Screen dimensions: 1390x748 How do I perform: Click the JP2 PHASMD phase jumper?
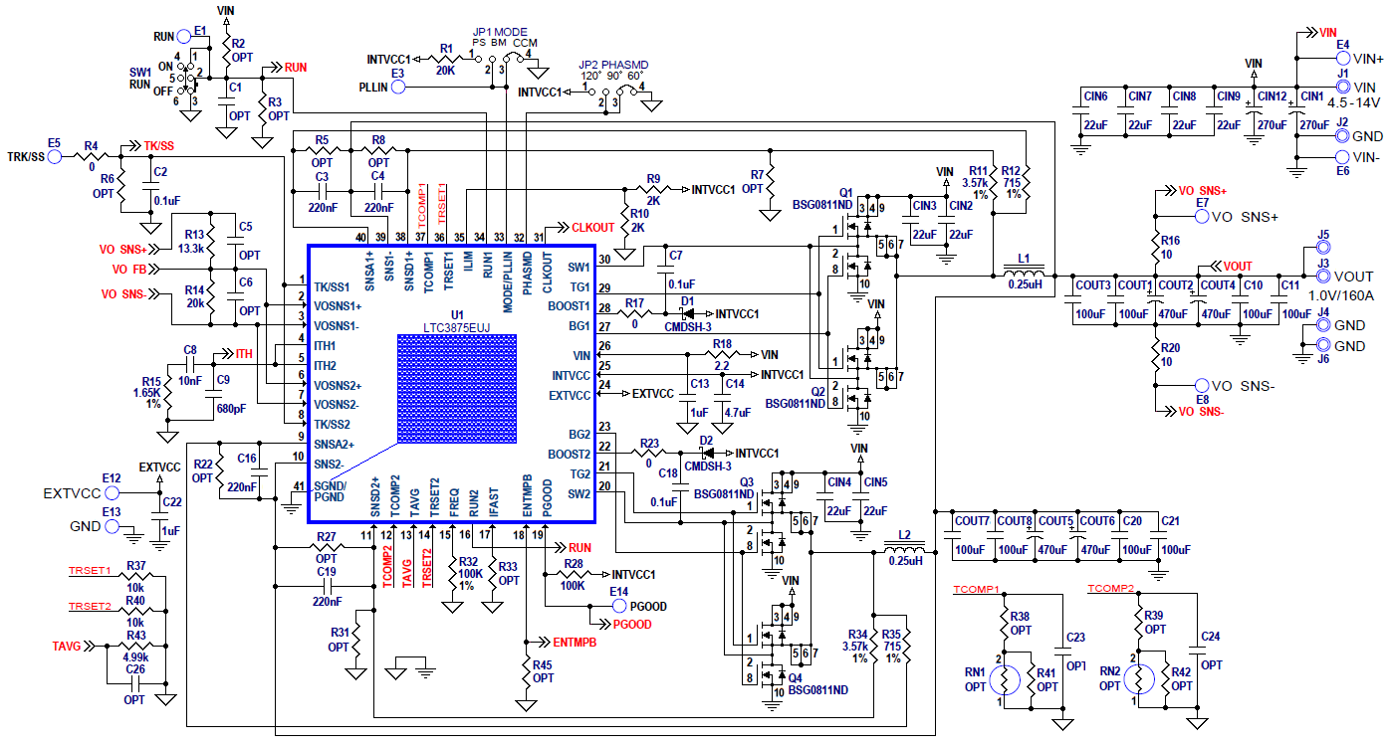tap(617, 93)
